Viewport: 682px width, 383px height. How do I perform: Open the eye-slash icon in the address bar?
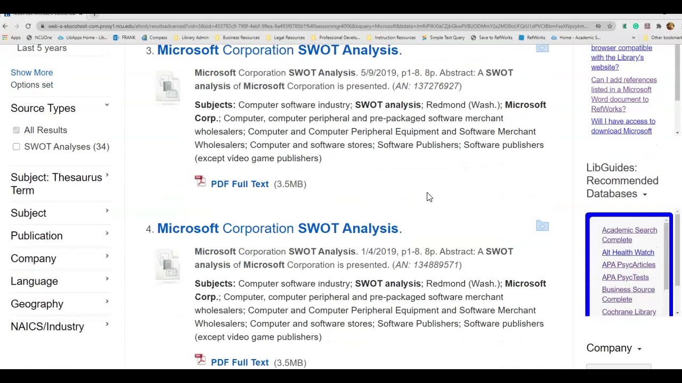pos(598,26)
